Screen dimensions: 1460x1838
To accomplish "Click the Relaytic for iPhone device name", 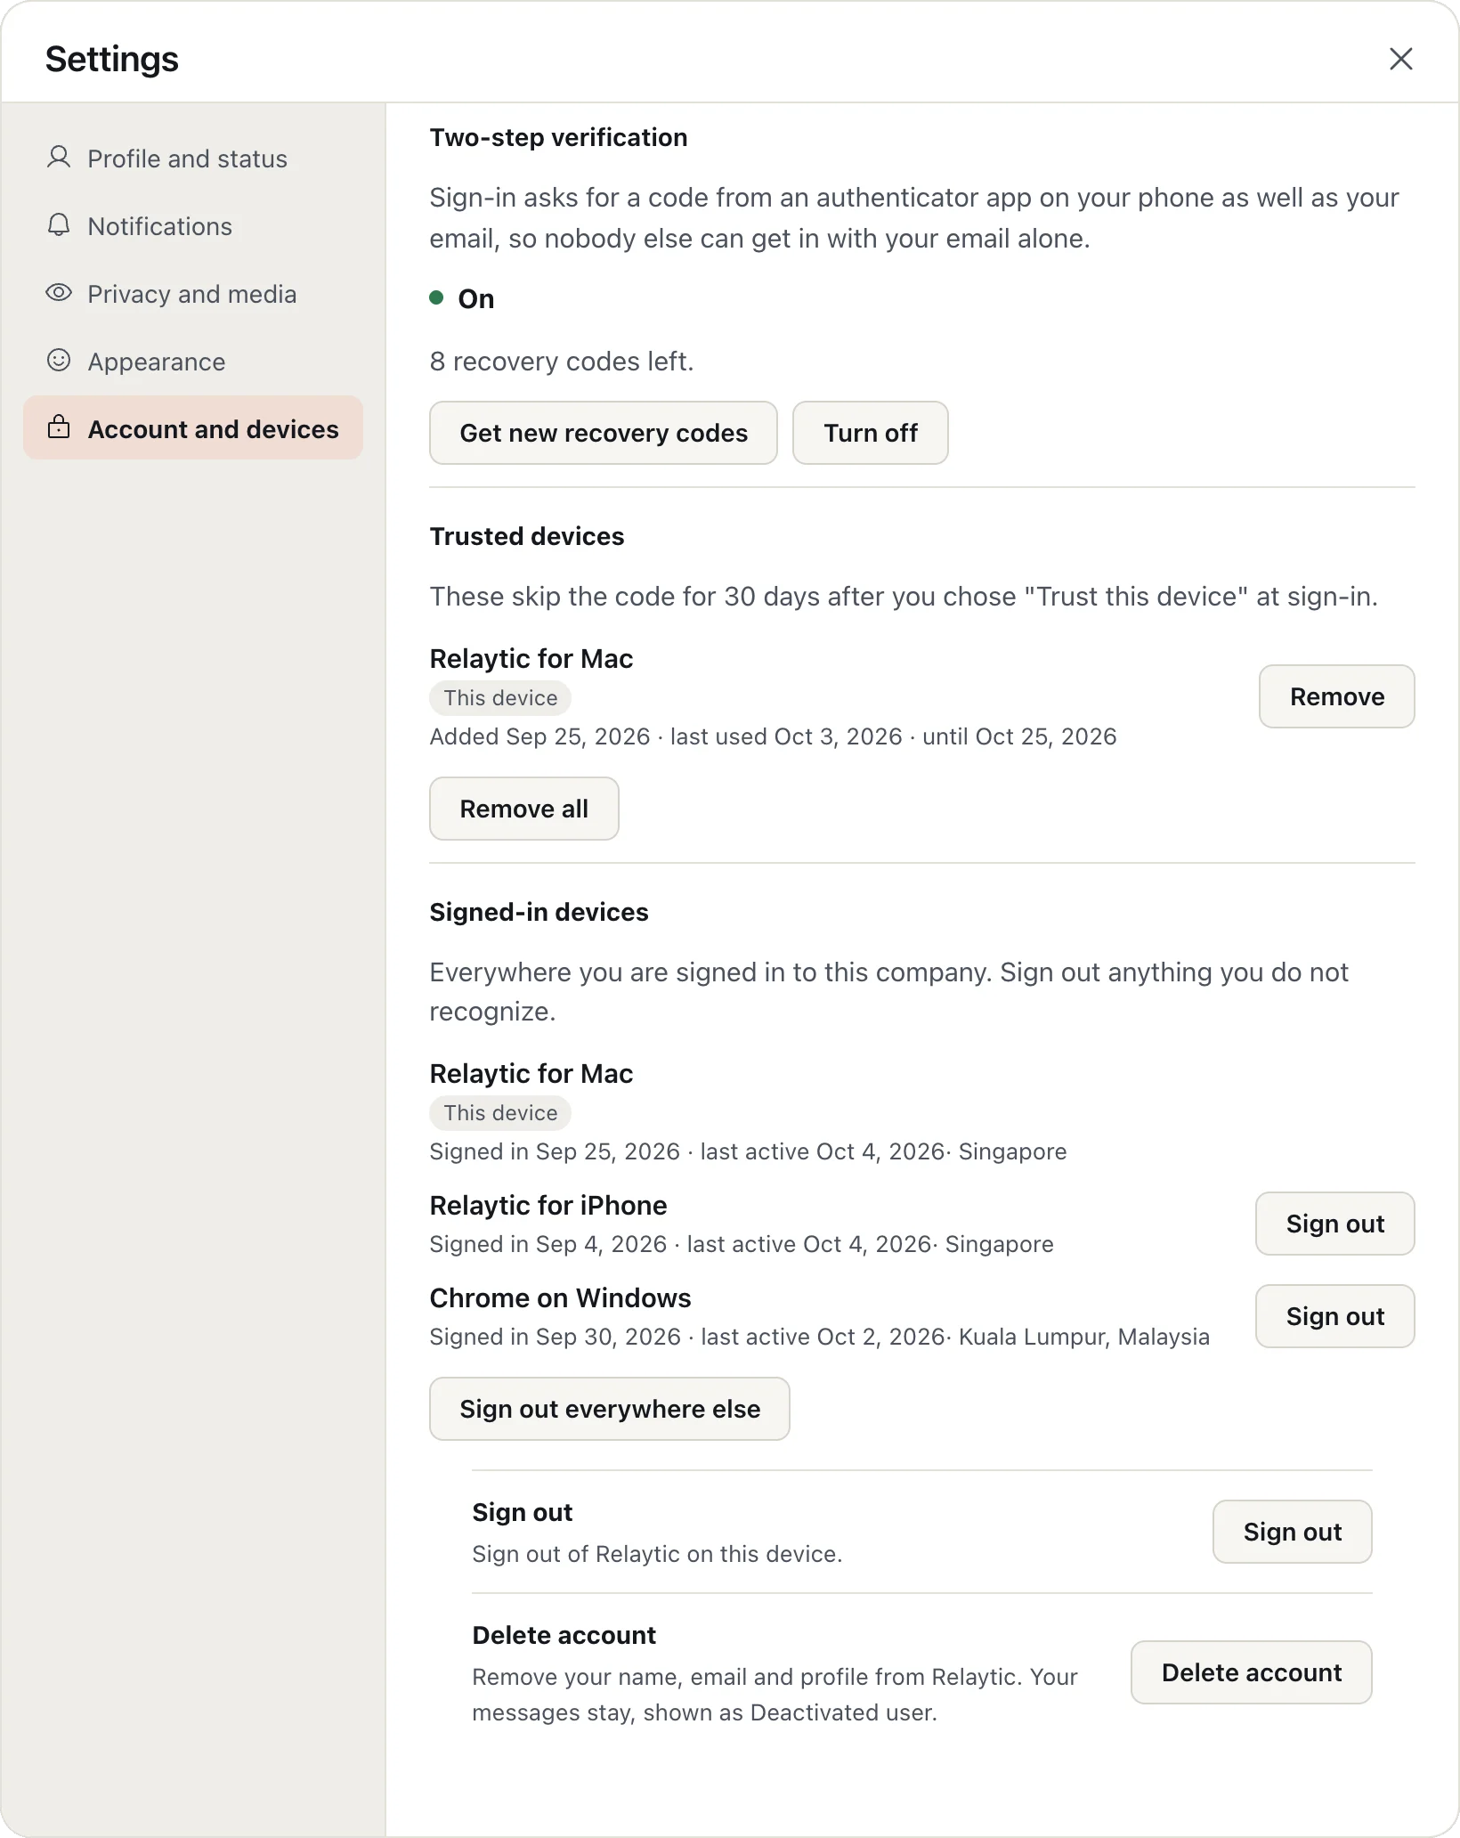I will click(548, 1206).
